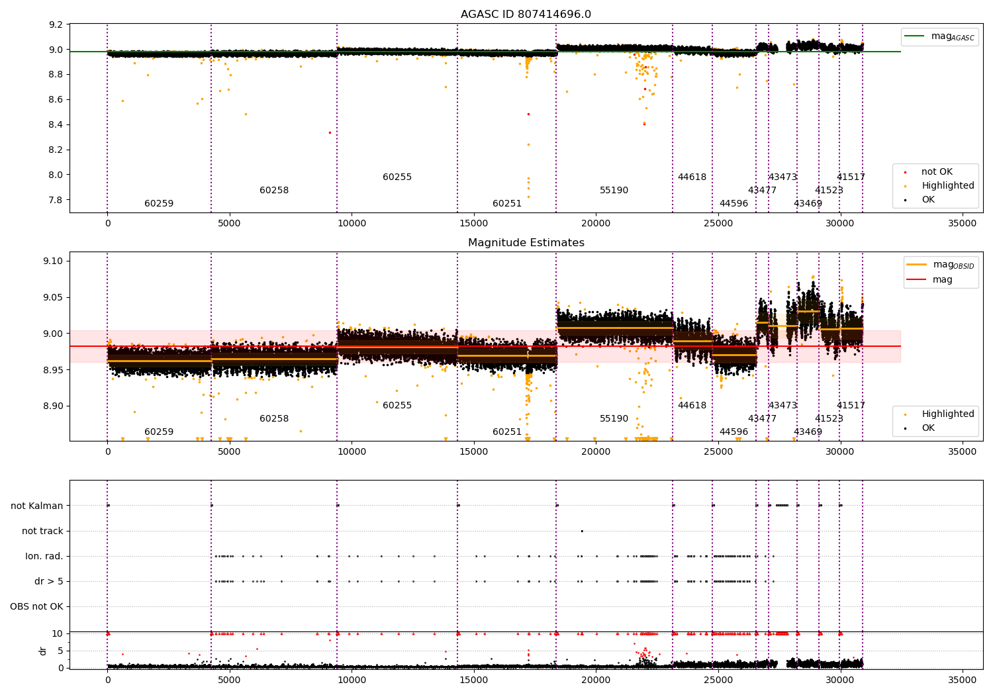Click the 'Magnitude Estimates' subplot title
The width and height of the screenshot is (993, 695).
point(526,243)
